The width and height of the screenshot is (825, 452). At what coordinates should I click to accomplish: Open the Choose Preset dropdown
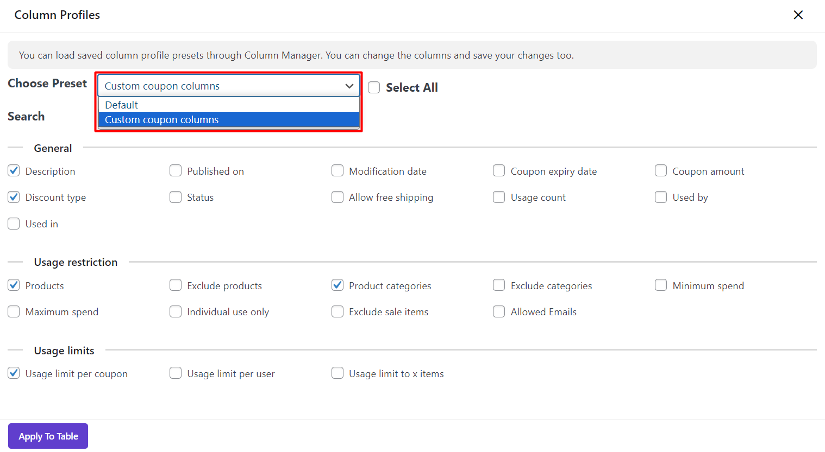click(228, 86)
